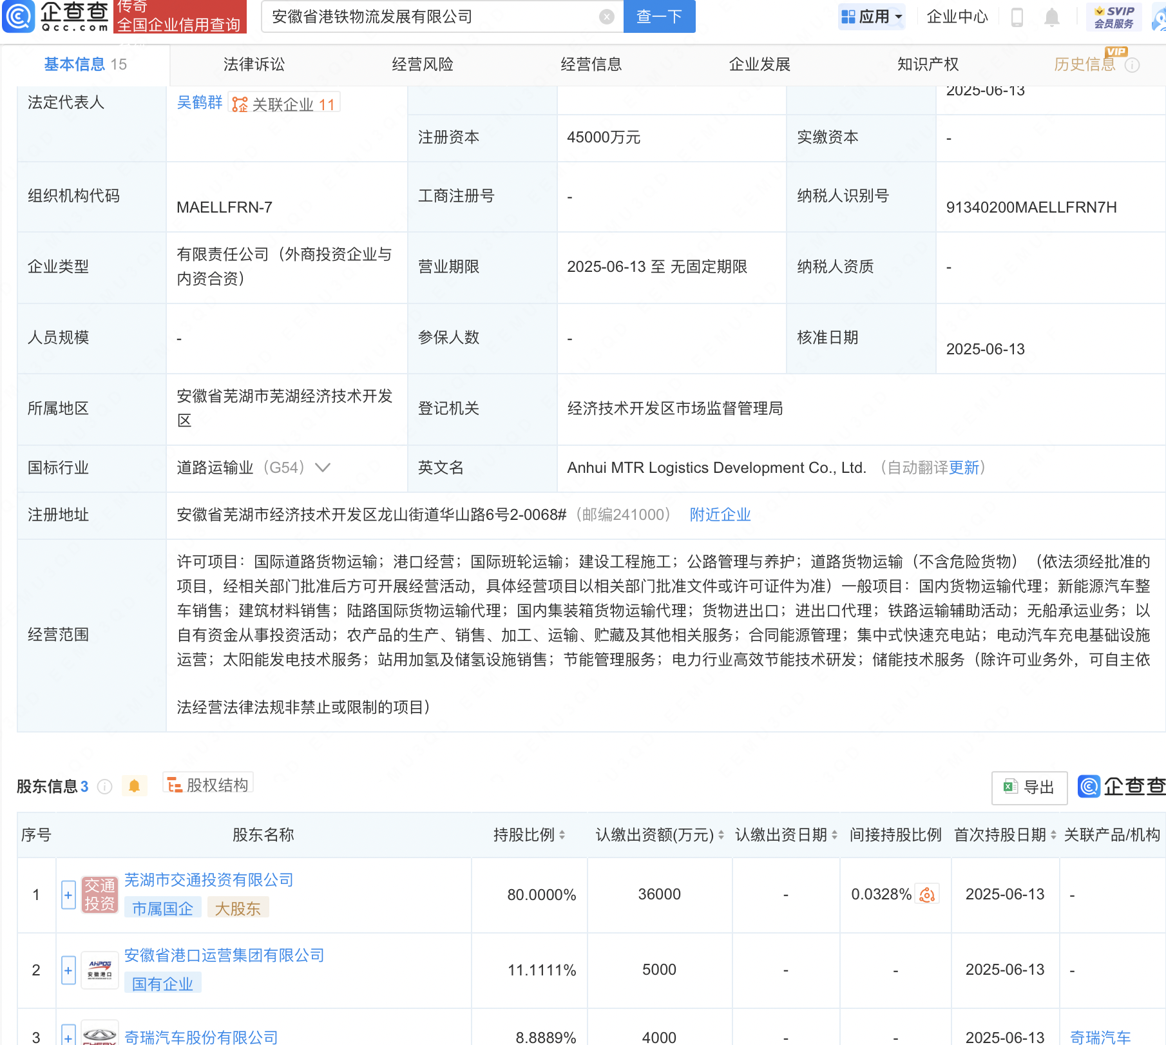Expand row for 芜湖市交通投资有限公司
Screen dimensions: 1166x1045
68,895
